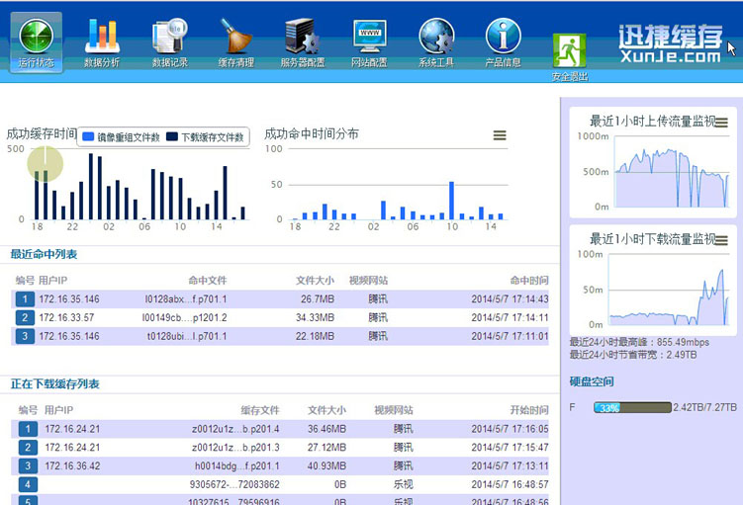Click the 开始时间 column header
743x505 pixels.
pos(529,410)
